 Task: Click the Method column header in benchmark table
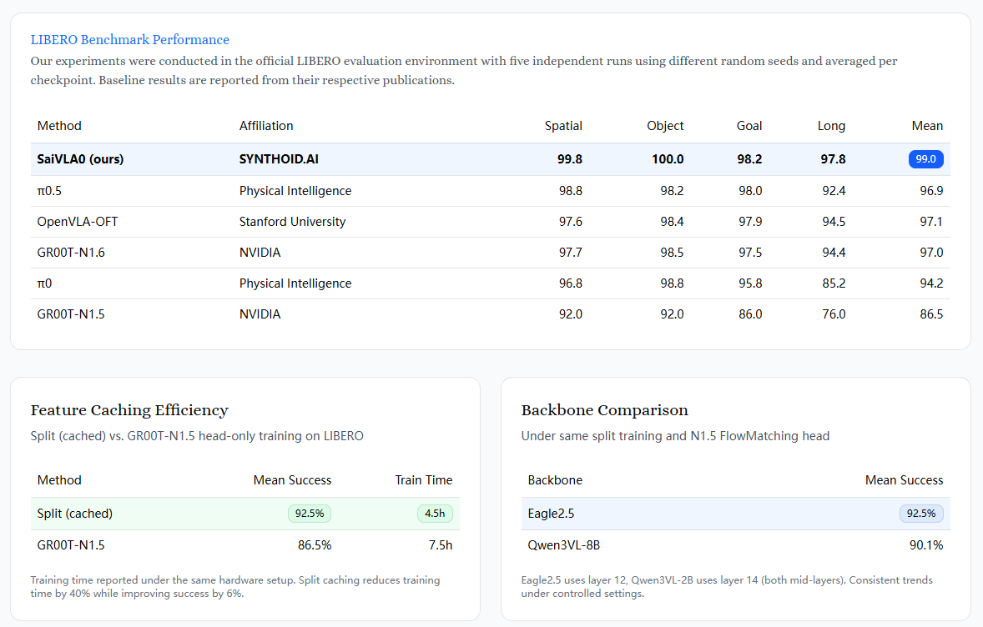tap(59, 126)
